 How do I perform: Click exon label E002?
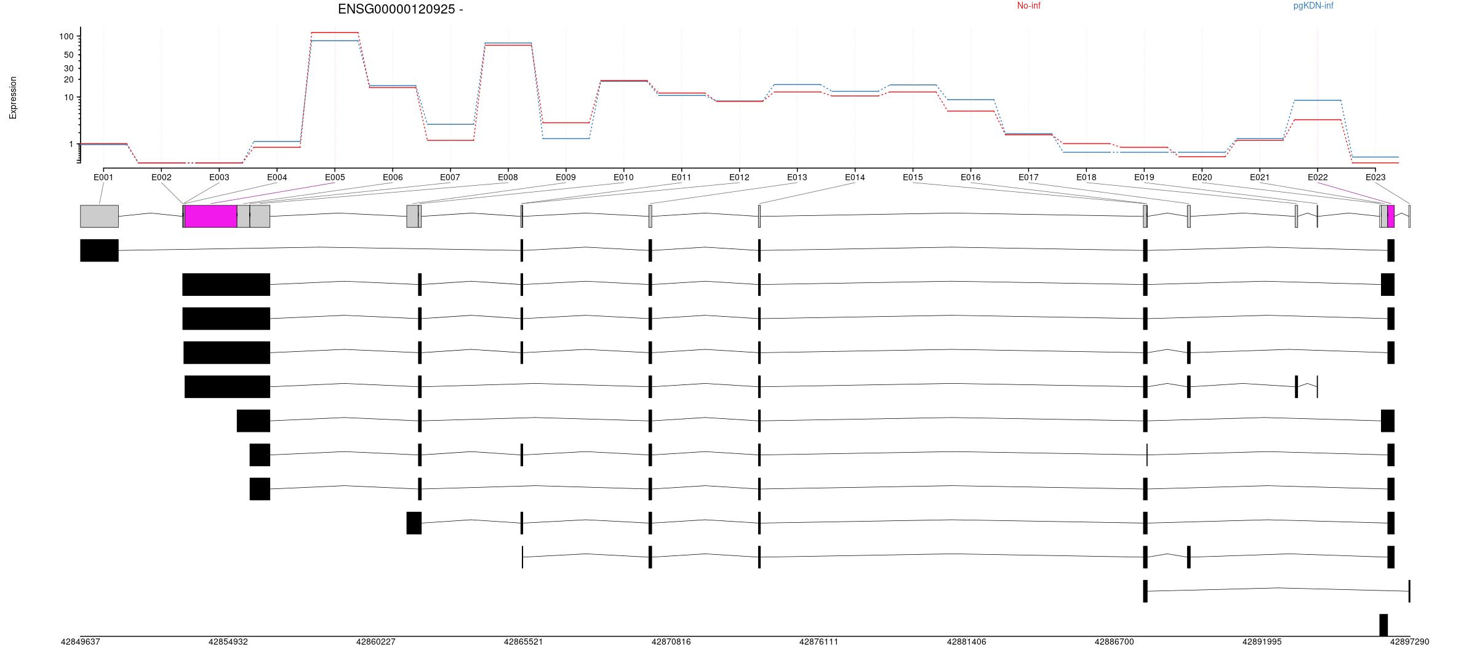click(161, 177)
